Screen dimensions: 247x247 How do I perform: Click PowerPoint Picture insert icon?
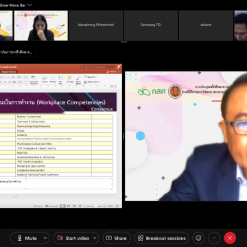pyautogui.click(x=45, y=79)
